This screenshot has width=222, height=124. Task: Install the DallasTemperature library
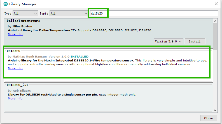point(195,41)
